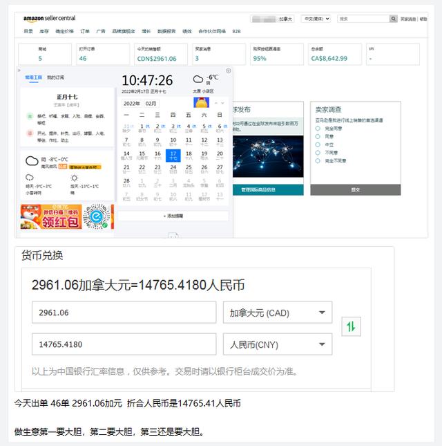Viewport: 442px width, 446px height.
Task: Click the bell holiday icon above calendar
Action: tap(202, 102)
